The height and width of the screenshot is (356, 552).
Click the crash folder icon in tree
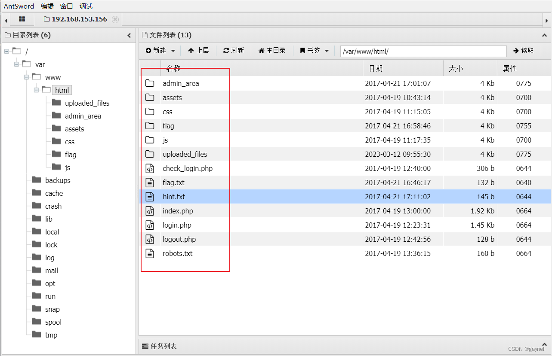click(x=37, y=206)
